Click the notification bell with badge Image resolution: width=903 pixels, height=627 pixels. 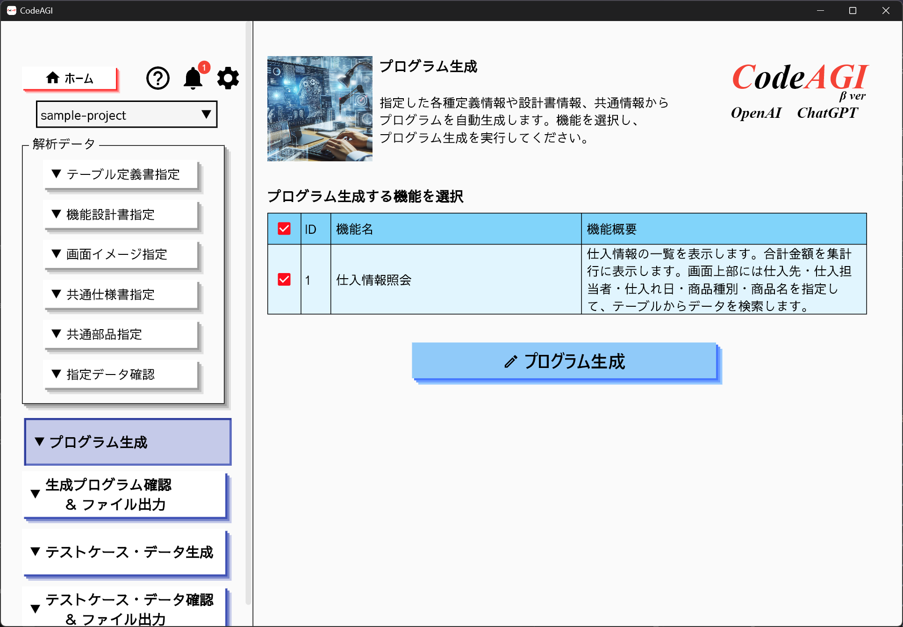193,79
